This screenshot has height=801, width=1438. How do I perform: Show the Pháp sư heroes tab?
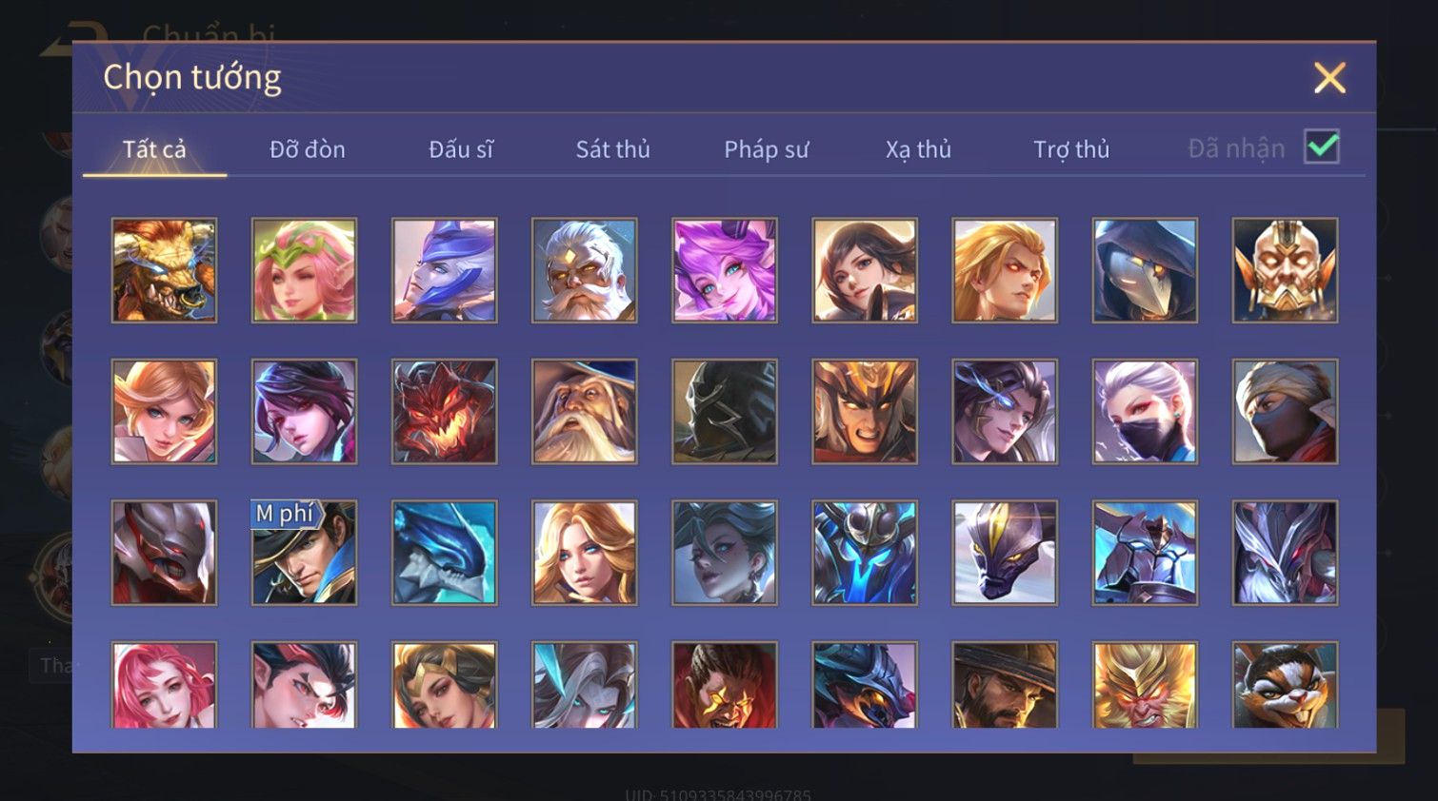click(766, 149)
